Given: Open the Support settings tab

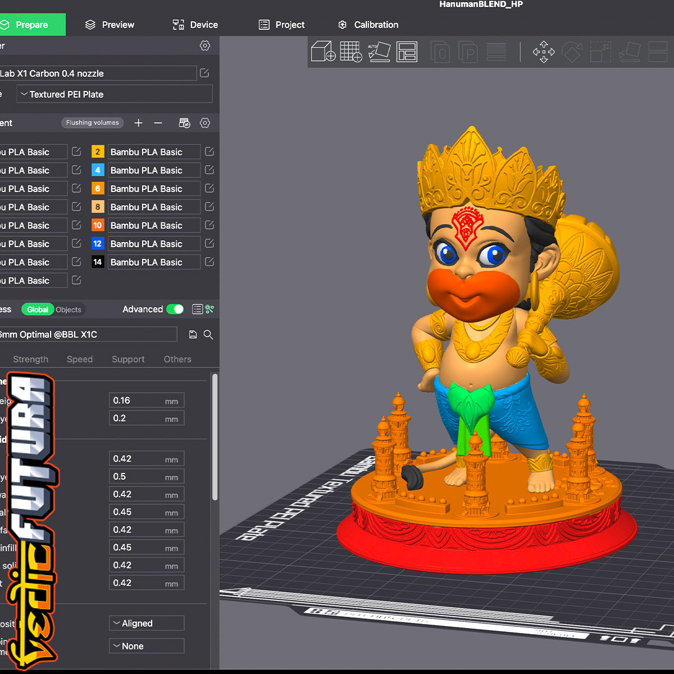Looking at the screenshot, I should [x=128, y=359].
